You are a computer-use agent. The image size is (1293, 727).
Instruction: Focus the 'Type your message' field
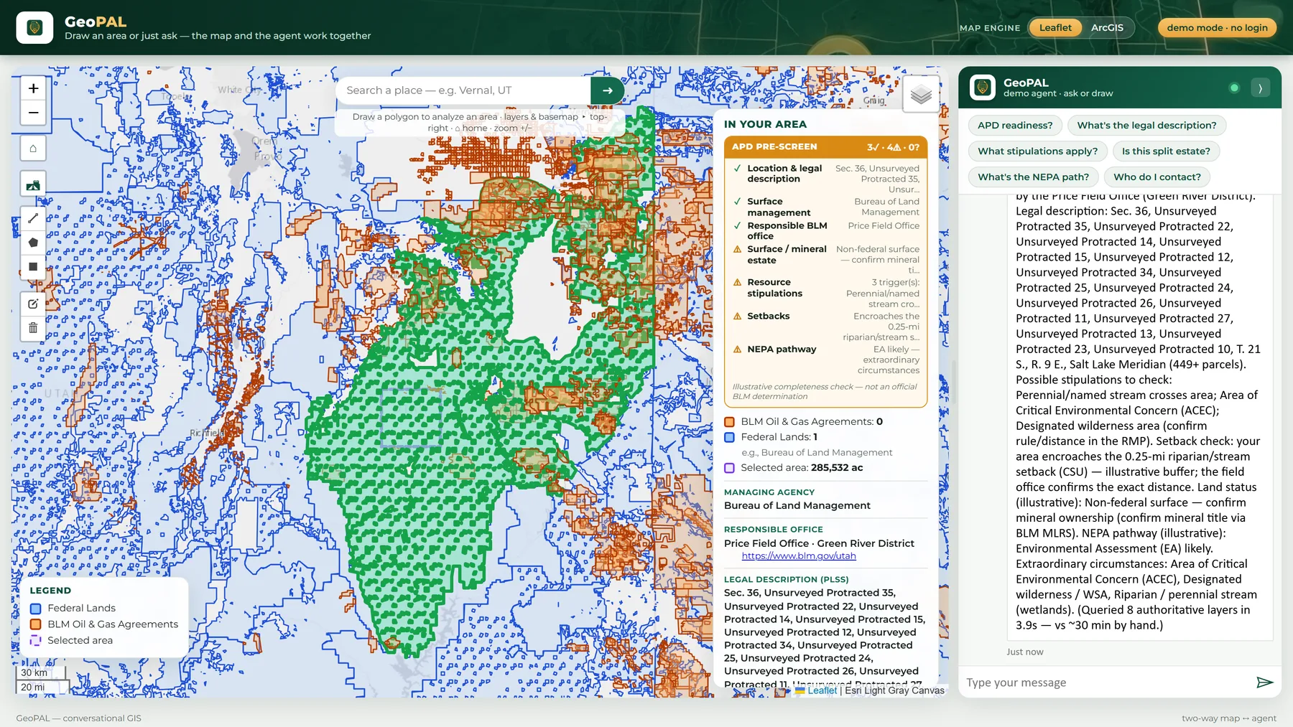(1106, 683)
